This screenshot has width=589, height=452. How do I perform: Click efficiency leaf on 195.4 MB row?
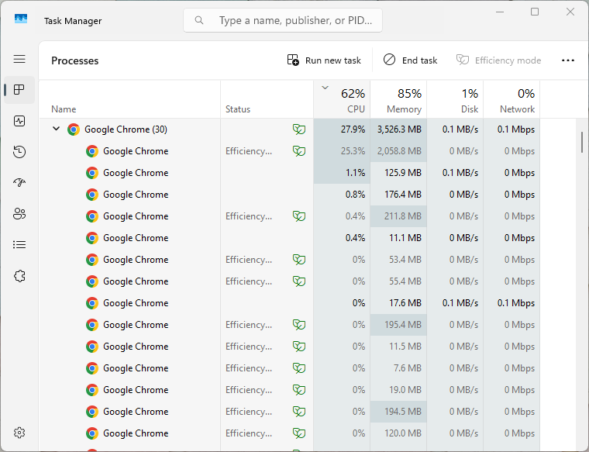(x=299, y=325)
